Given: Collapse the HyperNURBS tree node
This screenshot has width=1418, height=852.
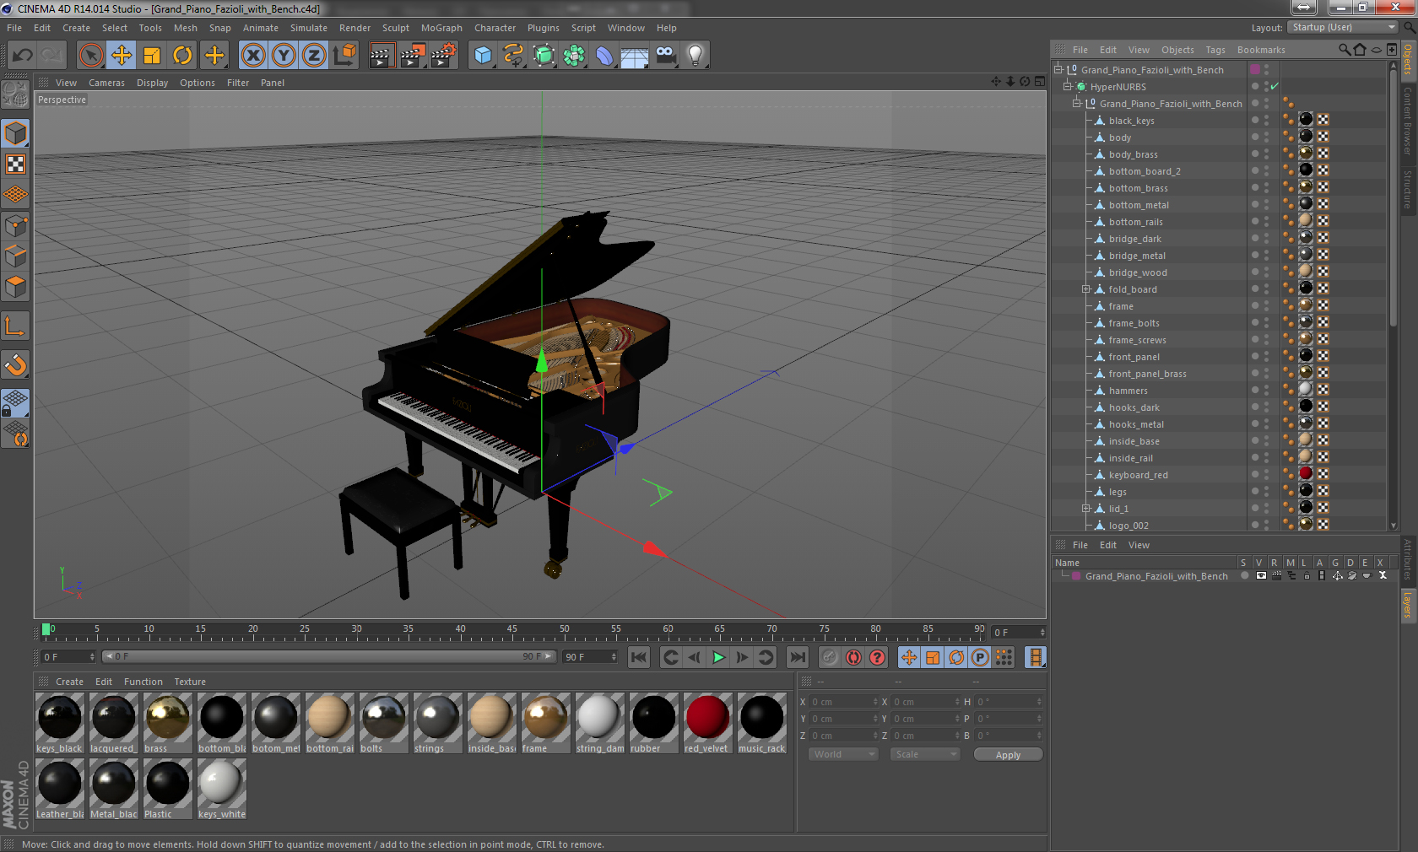Looking at the screenshot, I should coord(1067,86).
